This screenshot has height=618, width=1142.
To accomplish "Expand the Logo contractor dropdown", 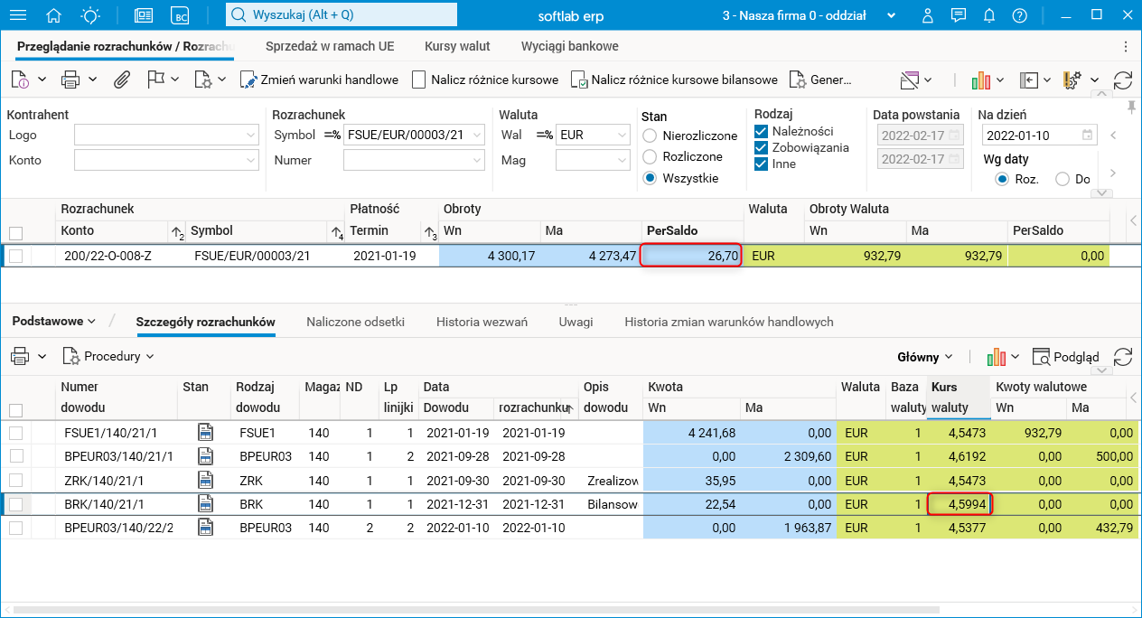I will tap(250, 136).
